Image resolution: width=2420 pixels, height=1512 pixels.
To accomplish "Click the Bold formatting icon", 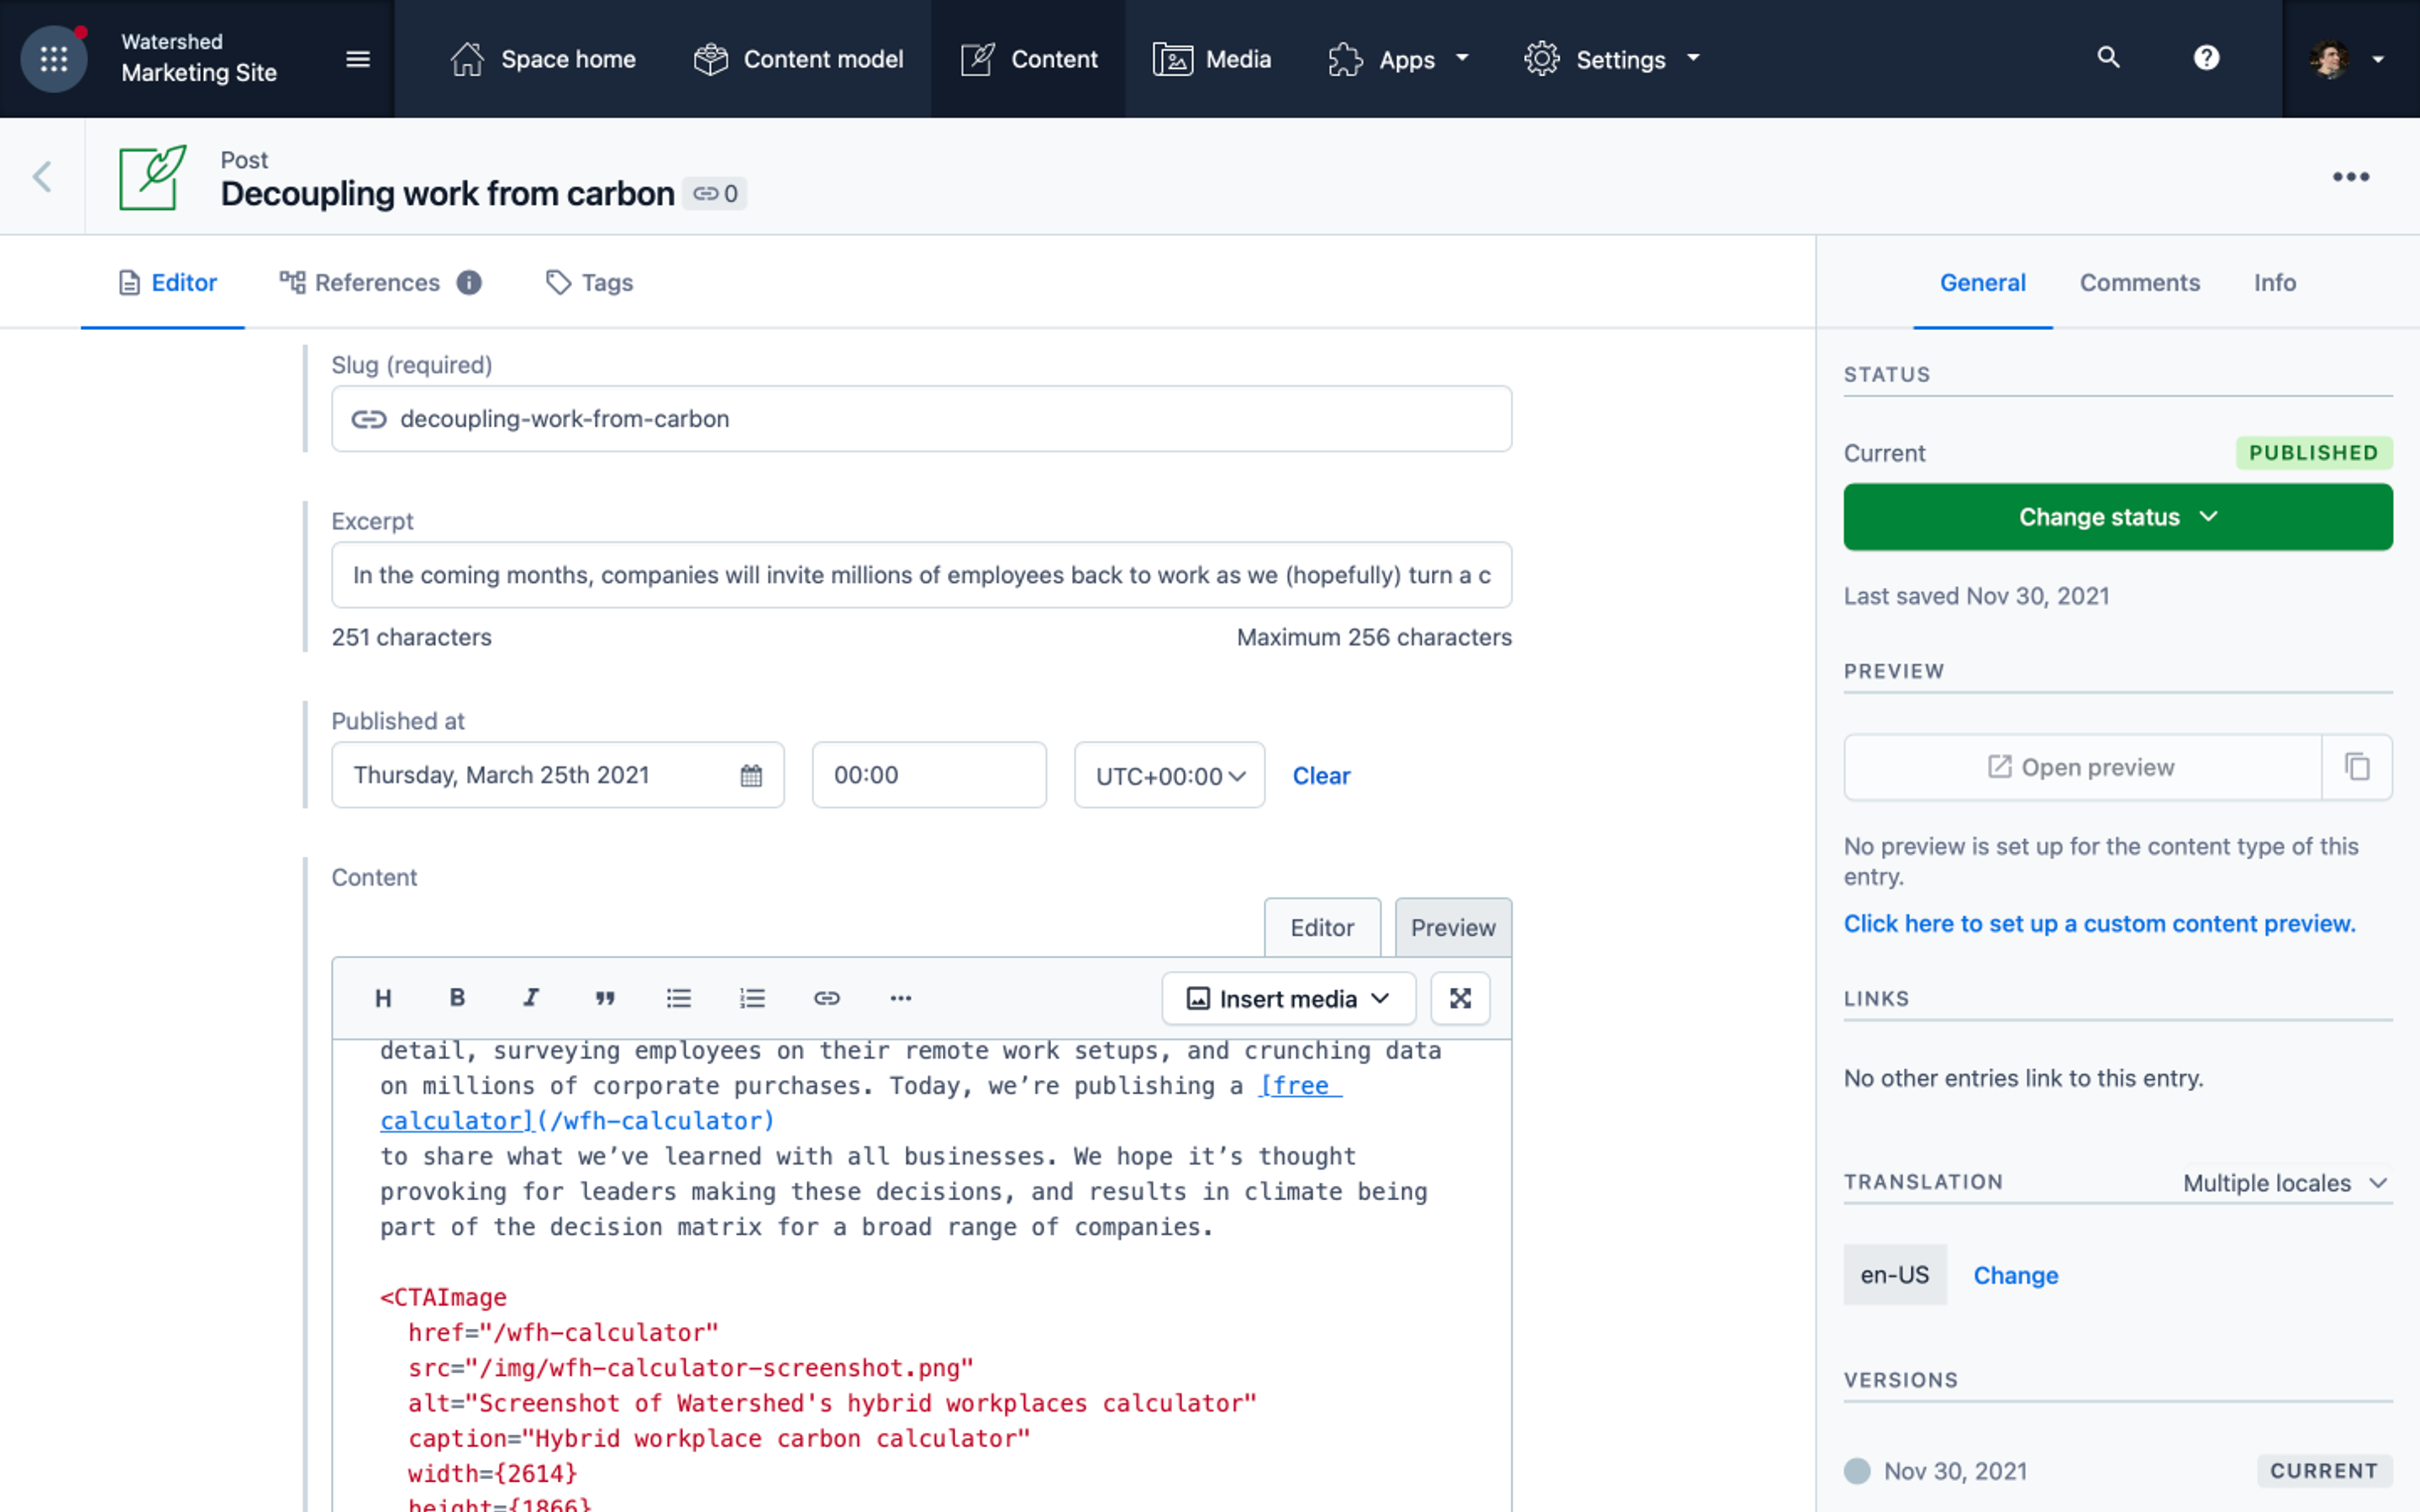I will (x=457, y=998).
